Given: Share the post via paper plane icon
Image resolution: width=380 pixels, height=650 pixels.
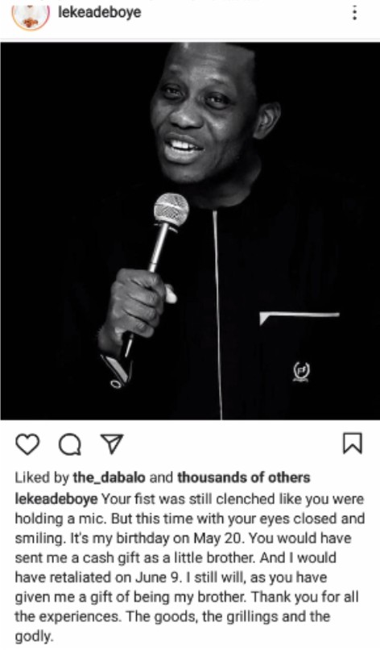Looking at the screenshot, I should coord(113,443).
